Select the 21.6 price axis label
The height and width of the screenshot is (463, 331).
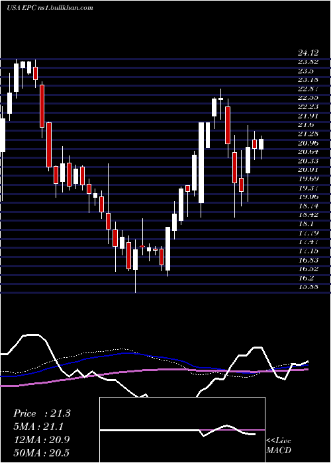point(305,125)
